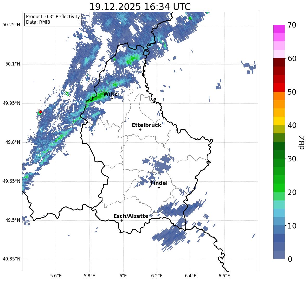
Task: Click the Findel location cross marker
Action: pos(159,188)
